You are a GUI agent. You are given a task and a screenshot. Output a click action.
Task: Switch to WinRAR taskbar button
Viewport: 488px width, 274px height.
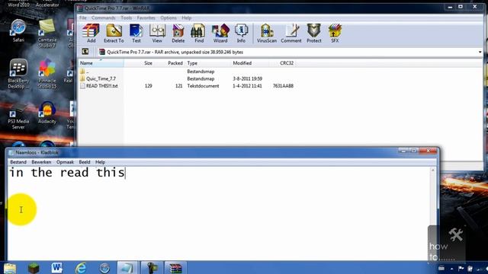click(175, 268)
